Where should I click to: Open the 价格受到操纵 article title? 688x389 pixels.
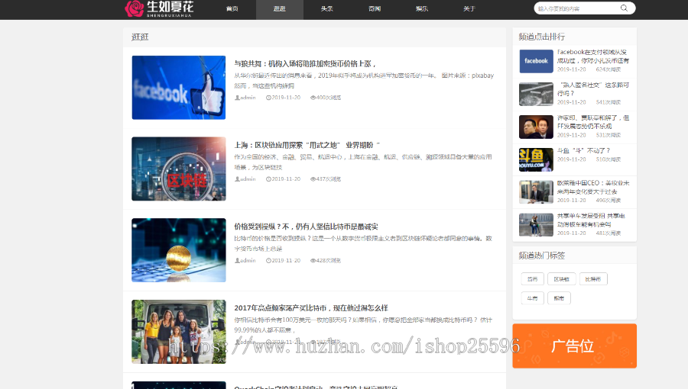coord(306,227)
